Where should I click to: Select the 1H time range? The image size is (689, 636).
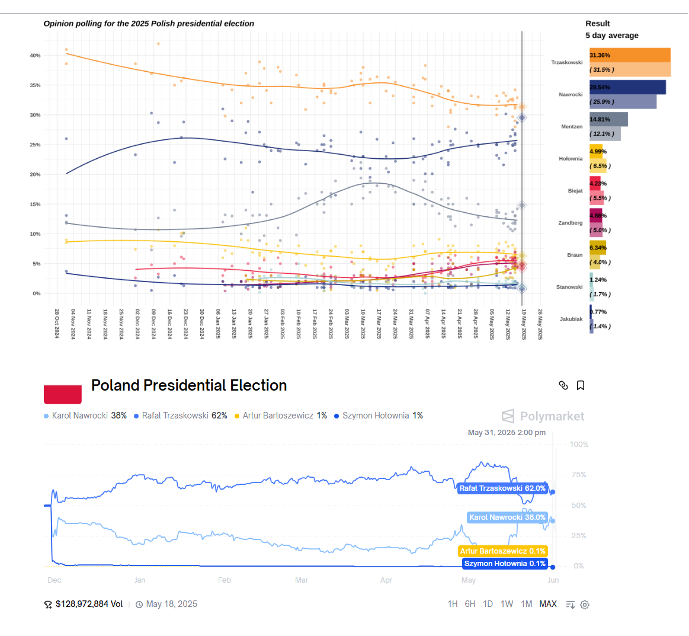click(453, 604)
